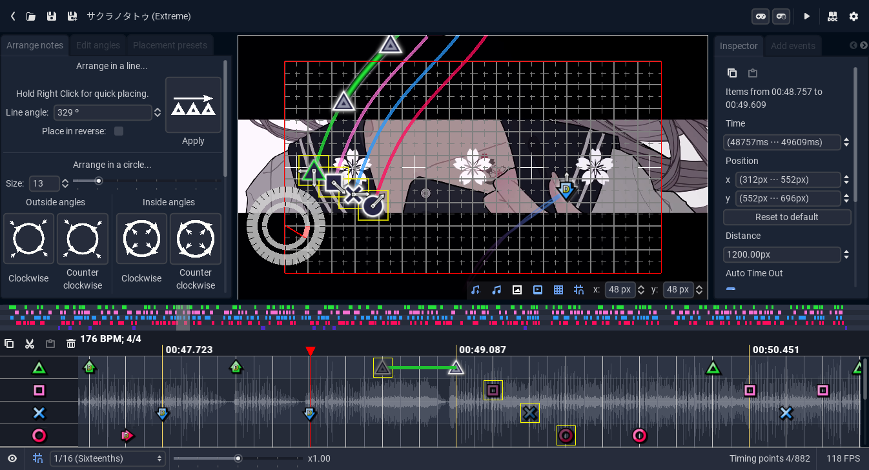The height and width of the screenshot is (470, 869).
Task: Arrange circle inside angles clockwise
Action: pyautogui.click(x=141, y=239)
